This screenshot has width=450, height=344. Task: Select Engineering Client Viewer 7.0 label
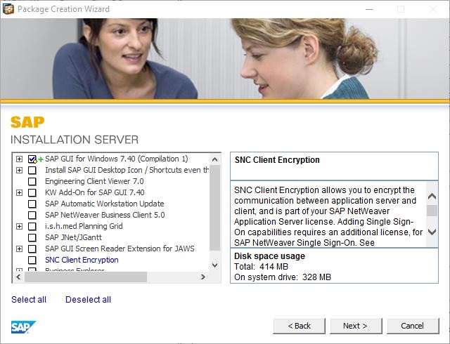tap(94, 181)
